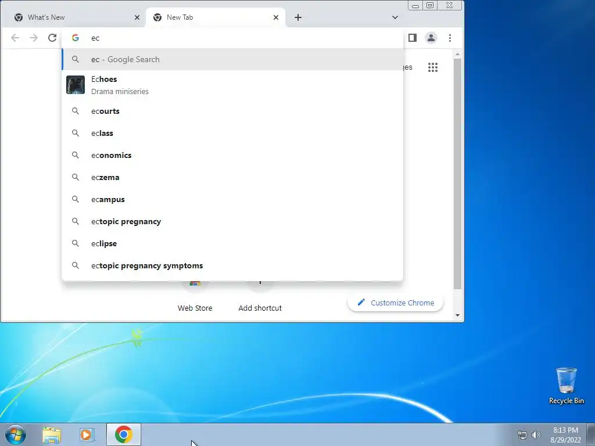Open the profile avatar menu
The height and width of the screenshot is (446, 595).
click(x=431, y=38)
